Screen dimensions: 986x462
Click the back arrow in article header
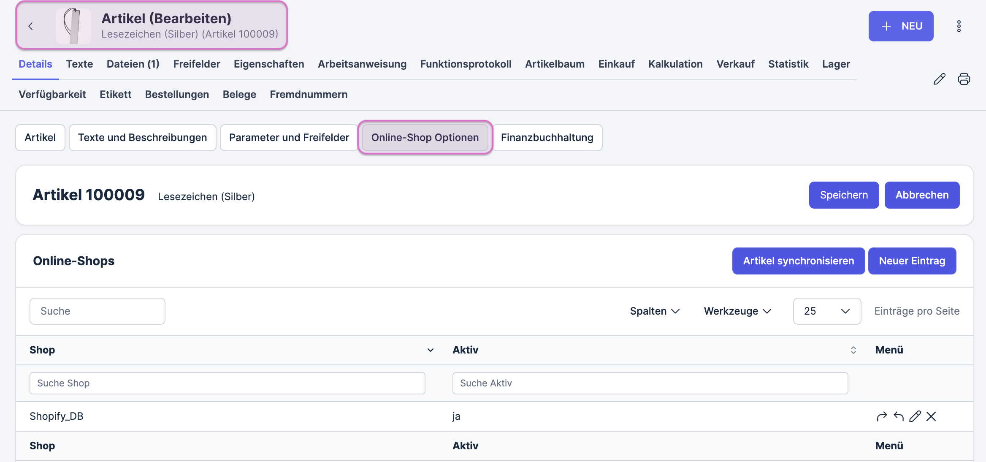tap(30, 26)
